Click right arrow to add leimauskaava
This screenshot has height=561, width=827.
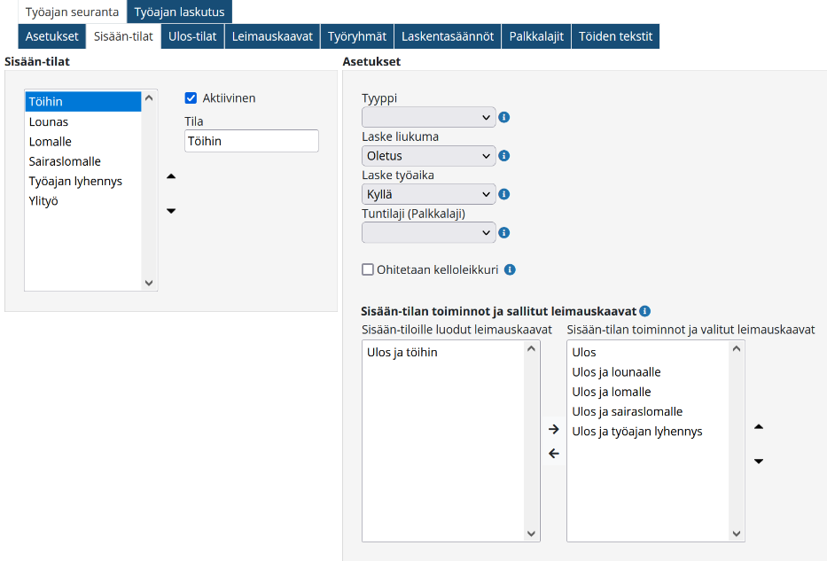click(554, 429)
